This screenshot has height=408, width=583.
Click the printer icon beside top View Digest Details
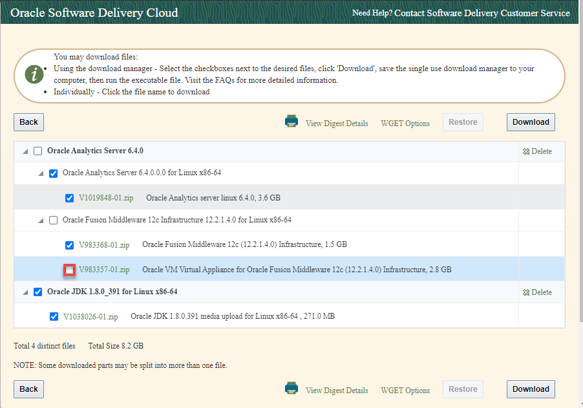(x=291, y=120)
